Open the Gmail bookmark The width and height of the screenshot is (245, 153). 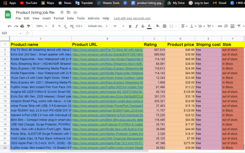pos(219,3)
